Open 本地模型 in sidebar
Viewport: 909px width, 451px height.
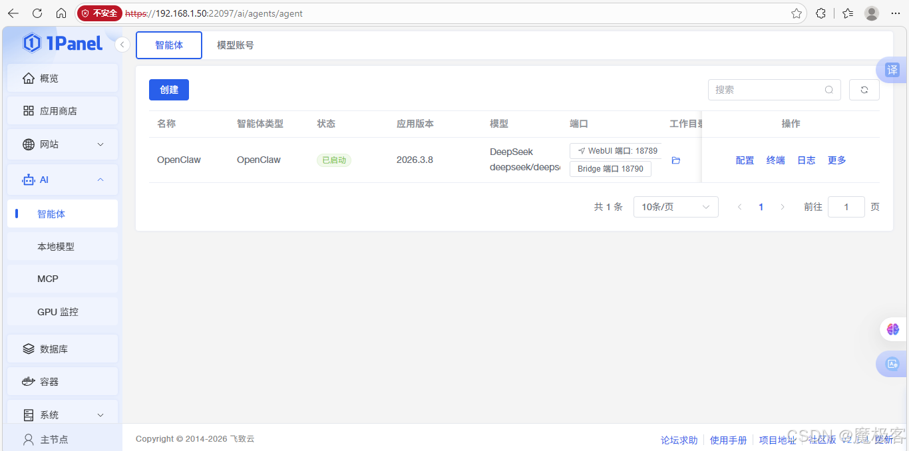[x=63, y=246]
